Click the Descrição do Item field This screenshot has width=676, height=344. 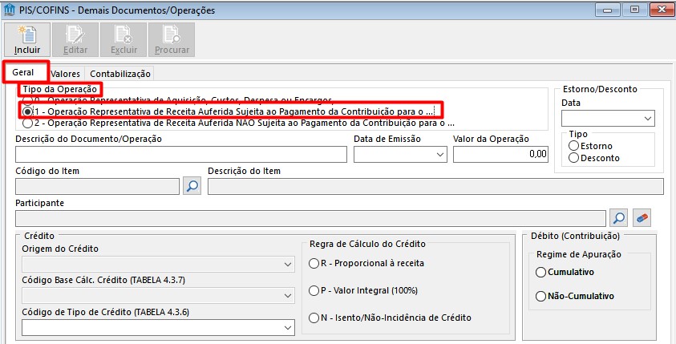point(435,186)
